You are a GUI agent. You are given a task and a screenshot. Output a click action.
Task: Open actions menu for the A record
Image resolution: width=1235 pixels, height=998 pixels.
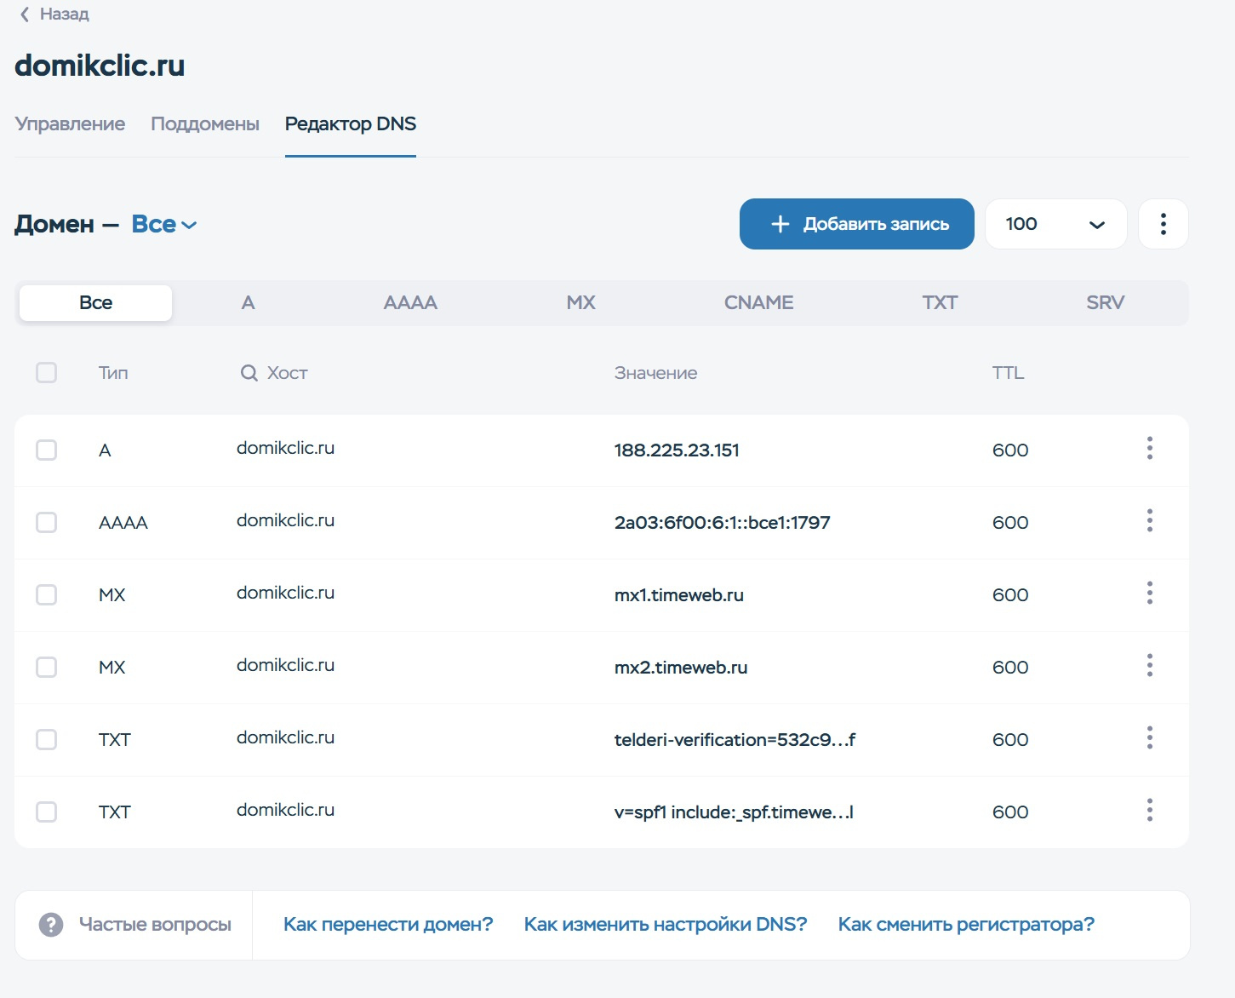(1149, 449)
